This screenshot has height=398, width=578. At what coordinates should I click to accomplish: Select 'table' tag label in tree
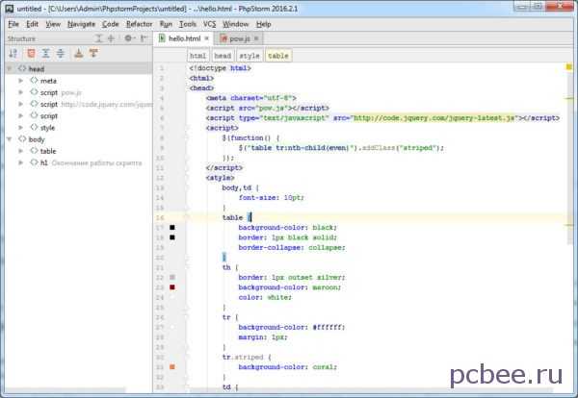48,151
